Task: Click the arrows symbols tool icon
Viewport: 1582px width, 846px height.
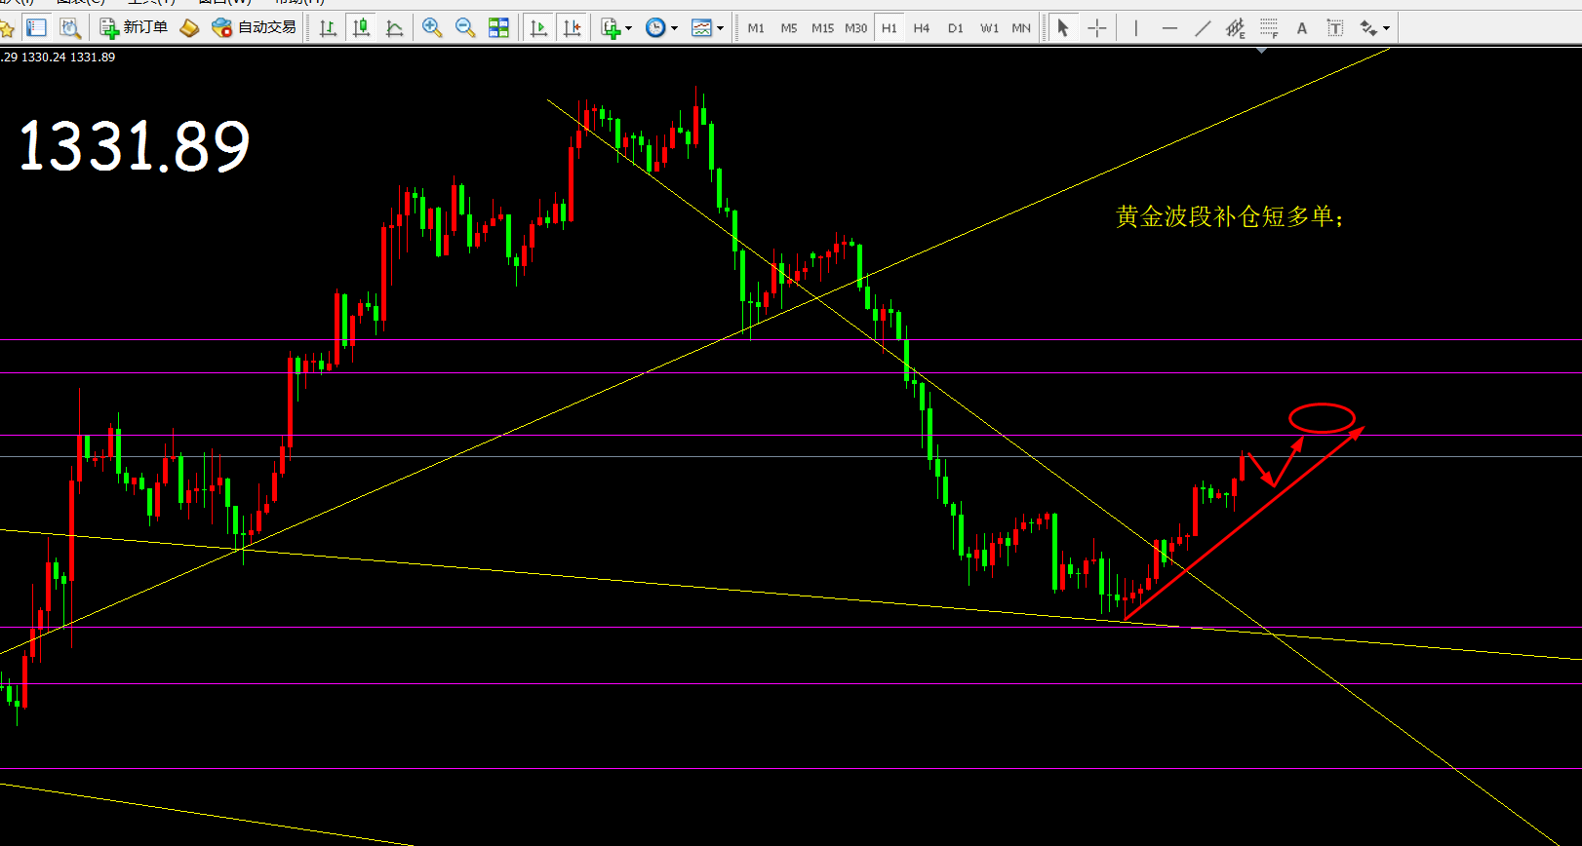Action: coord(1368,27)
